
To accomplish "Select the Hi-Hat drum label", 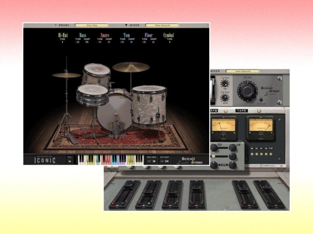I will 63,35.
